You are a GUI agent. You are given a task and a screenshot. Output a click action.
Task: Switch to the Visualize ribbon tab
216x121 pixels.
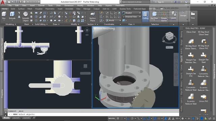[x=39, y=9]
